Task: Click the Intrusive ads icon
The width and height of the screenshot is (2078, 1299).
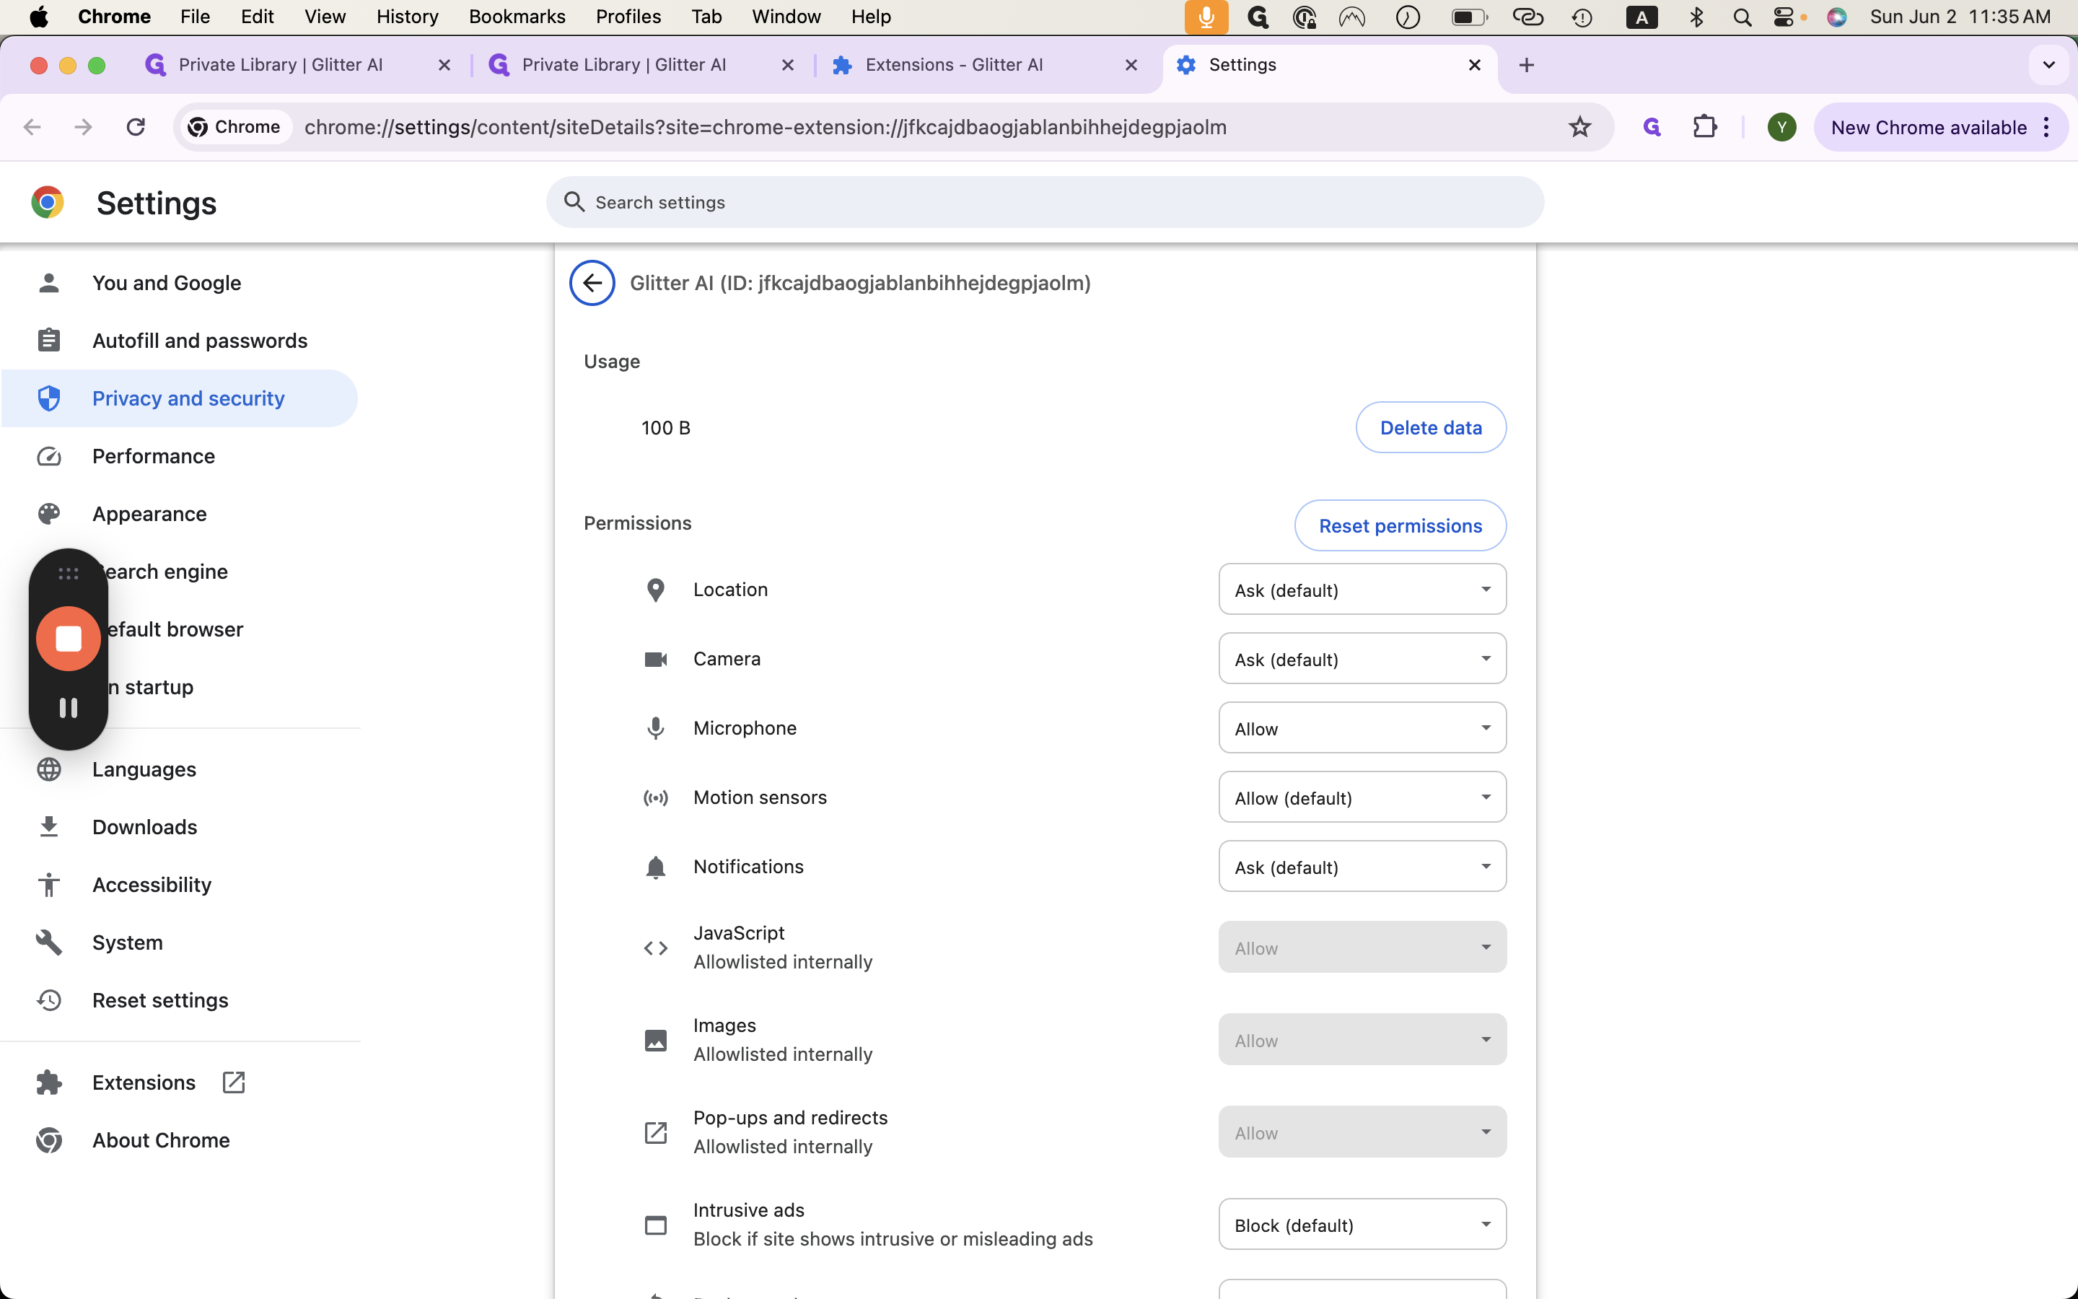Action: [x=655, y=1225]
